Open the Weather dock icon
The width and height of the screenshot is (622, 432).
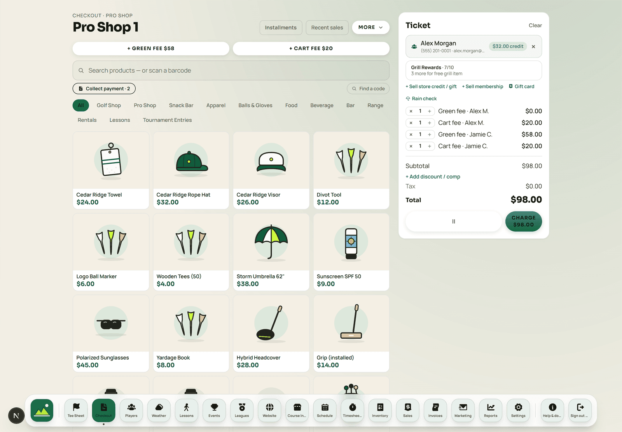(x=159, y=410)
